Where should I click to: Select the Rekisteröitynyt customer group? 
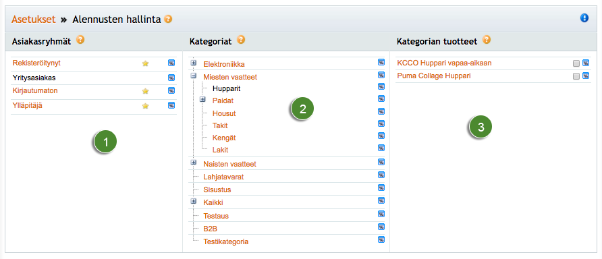click(x=36, y=63)
